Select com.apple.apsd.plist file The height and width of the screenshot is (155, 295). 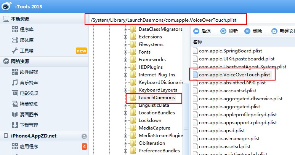(222, 130)
